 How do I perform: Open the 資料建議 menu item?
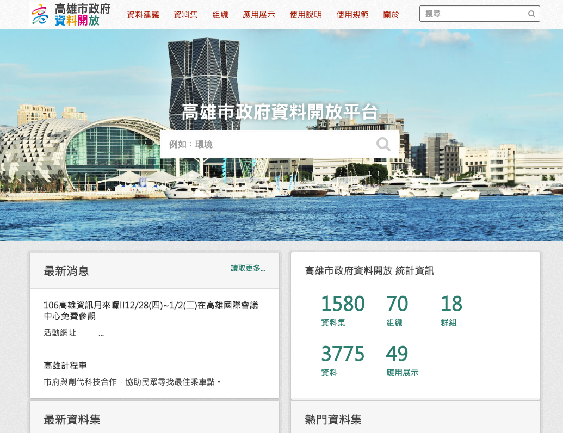pos(143,15)
